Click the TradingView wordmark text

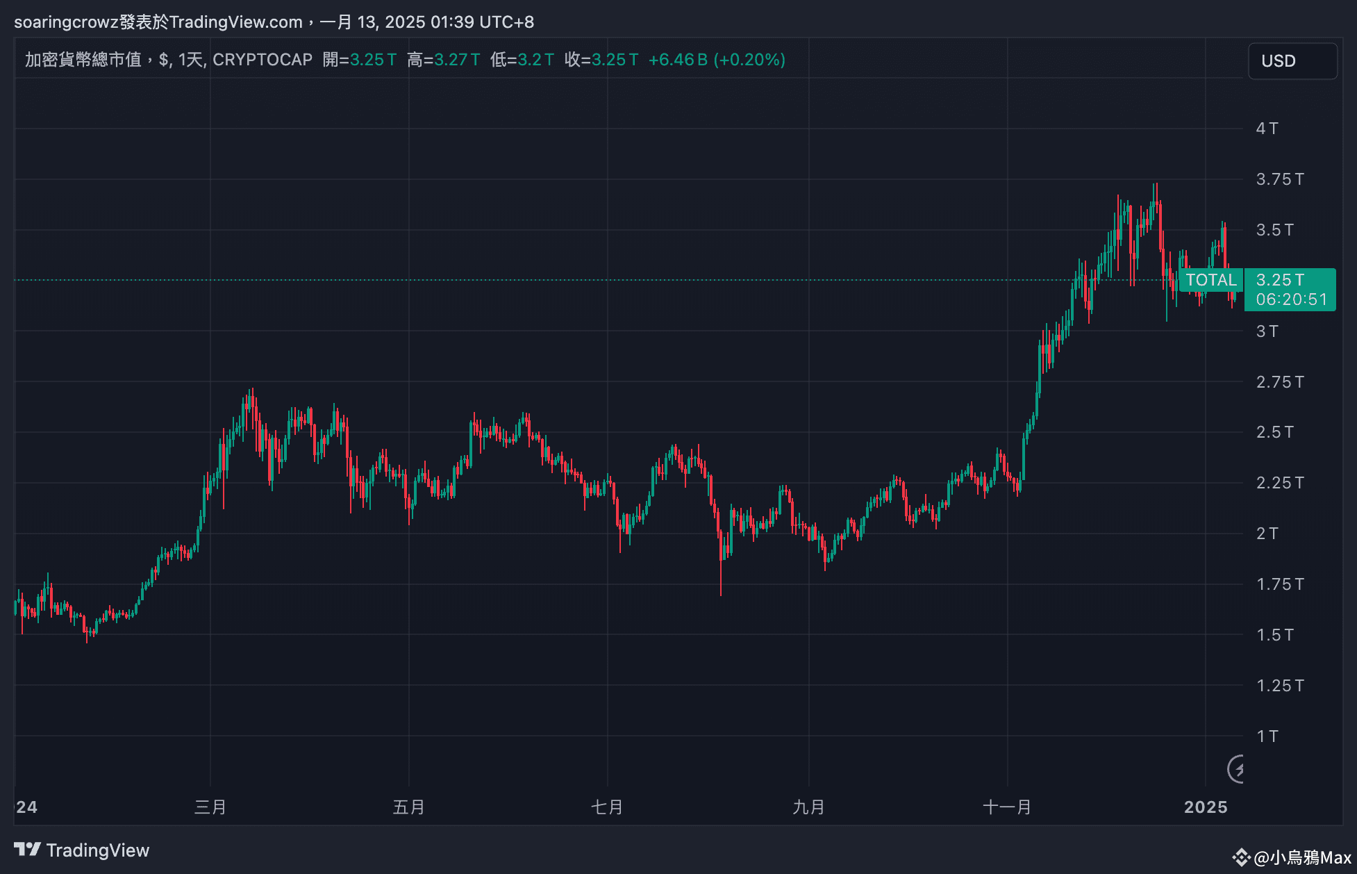(x=97, y=850)
